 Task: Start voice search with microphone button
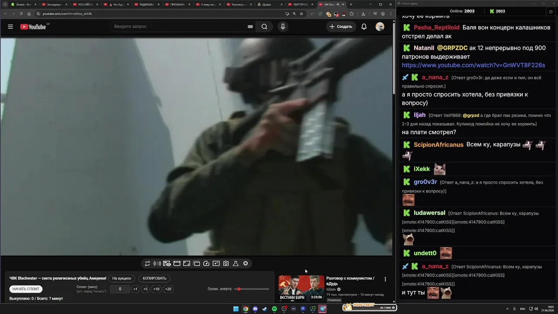point(283,27)
